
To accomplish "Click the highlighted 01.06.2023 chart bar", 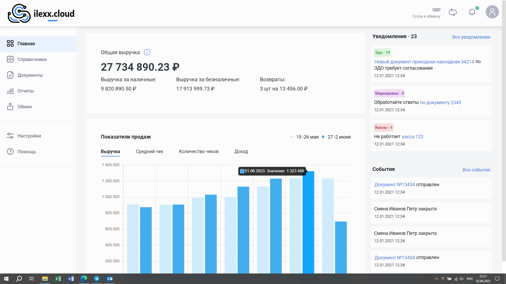I will pos(308,224).
